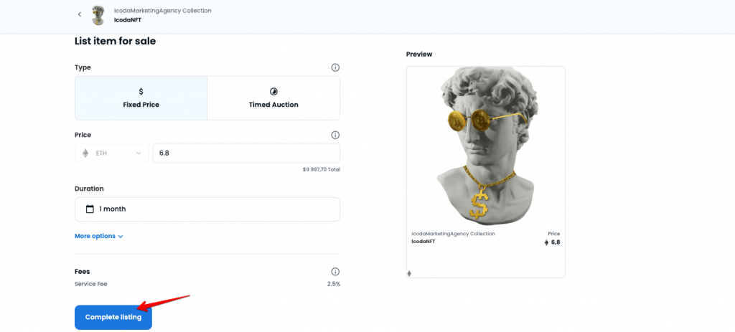Screen dimensions: 735x332
Task: Click the back arrow in header
Action: pyautogui.click(x=79, y=14)
